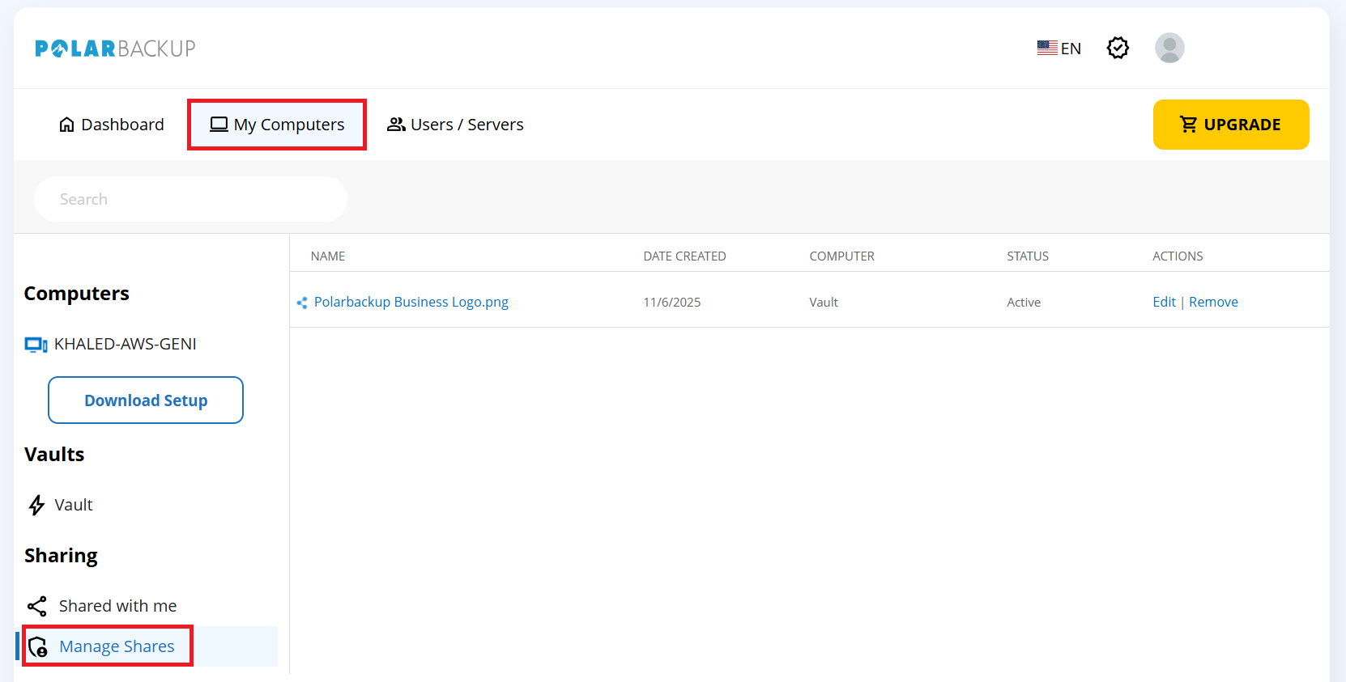Click the share icon beside Polarbackup Business Logo.png
This screenshot has height=682, width=1346.
[302, 303]
